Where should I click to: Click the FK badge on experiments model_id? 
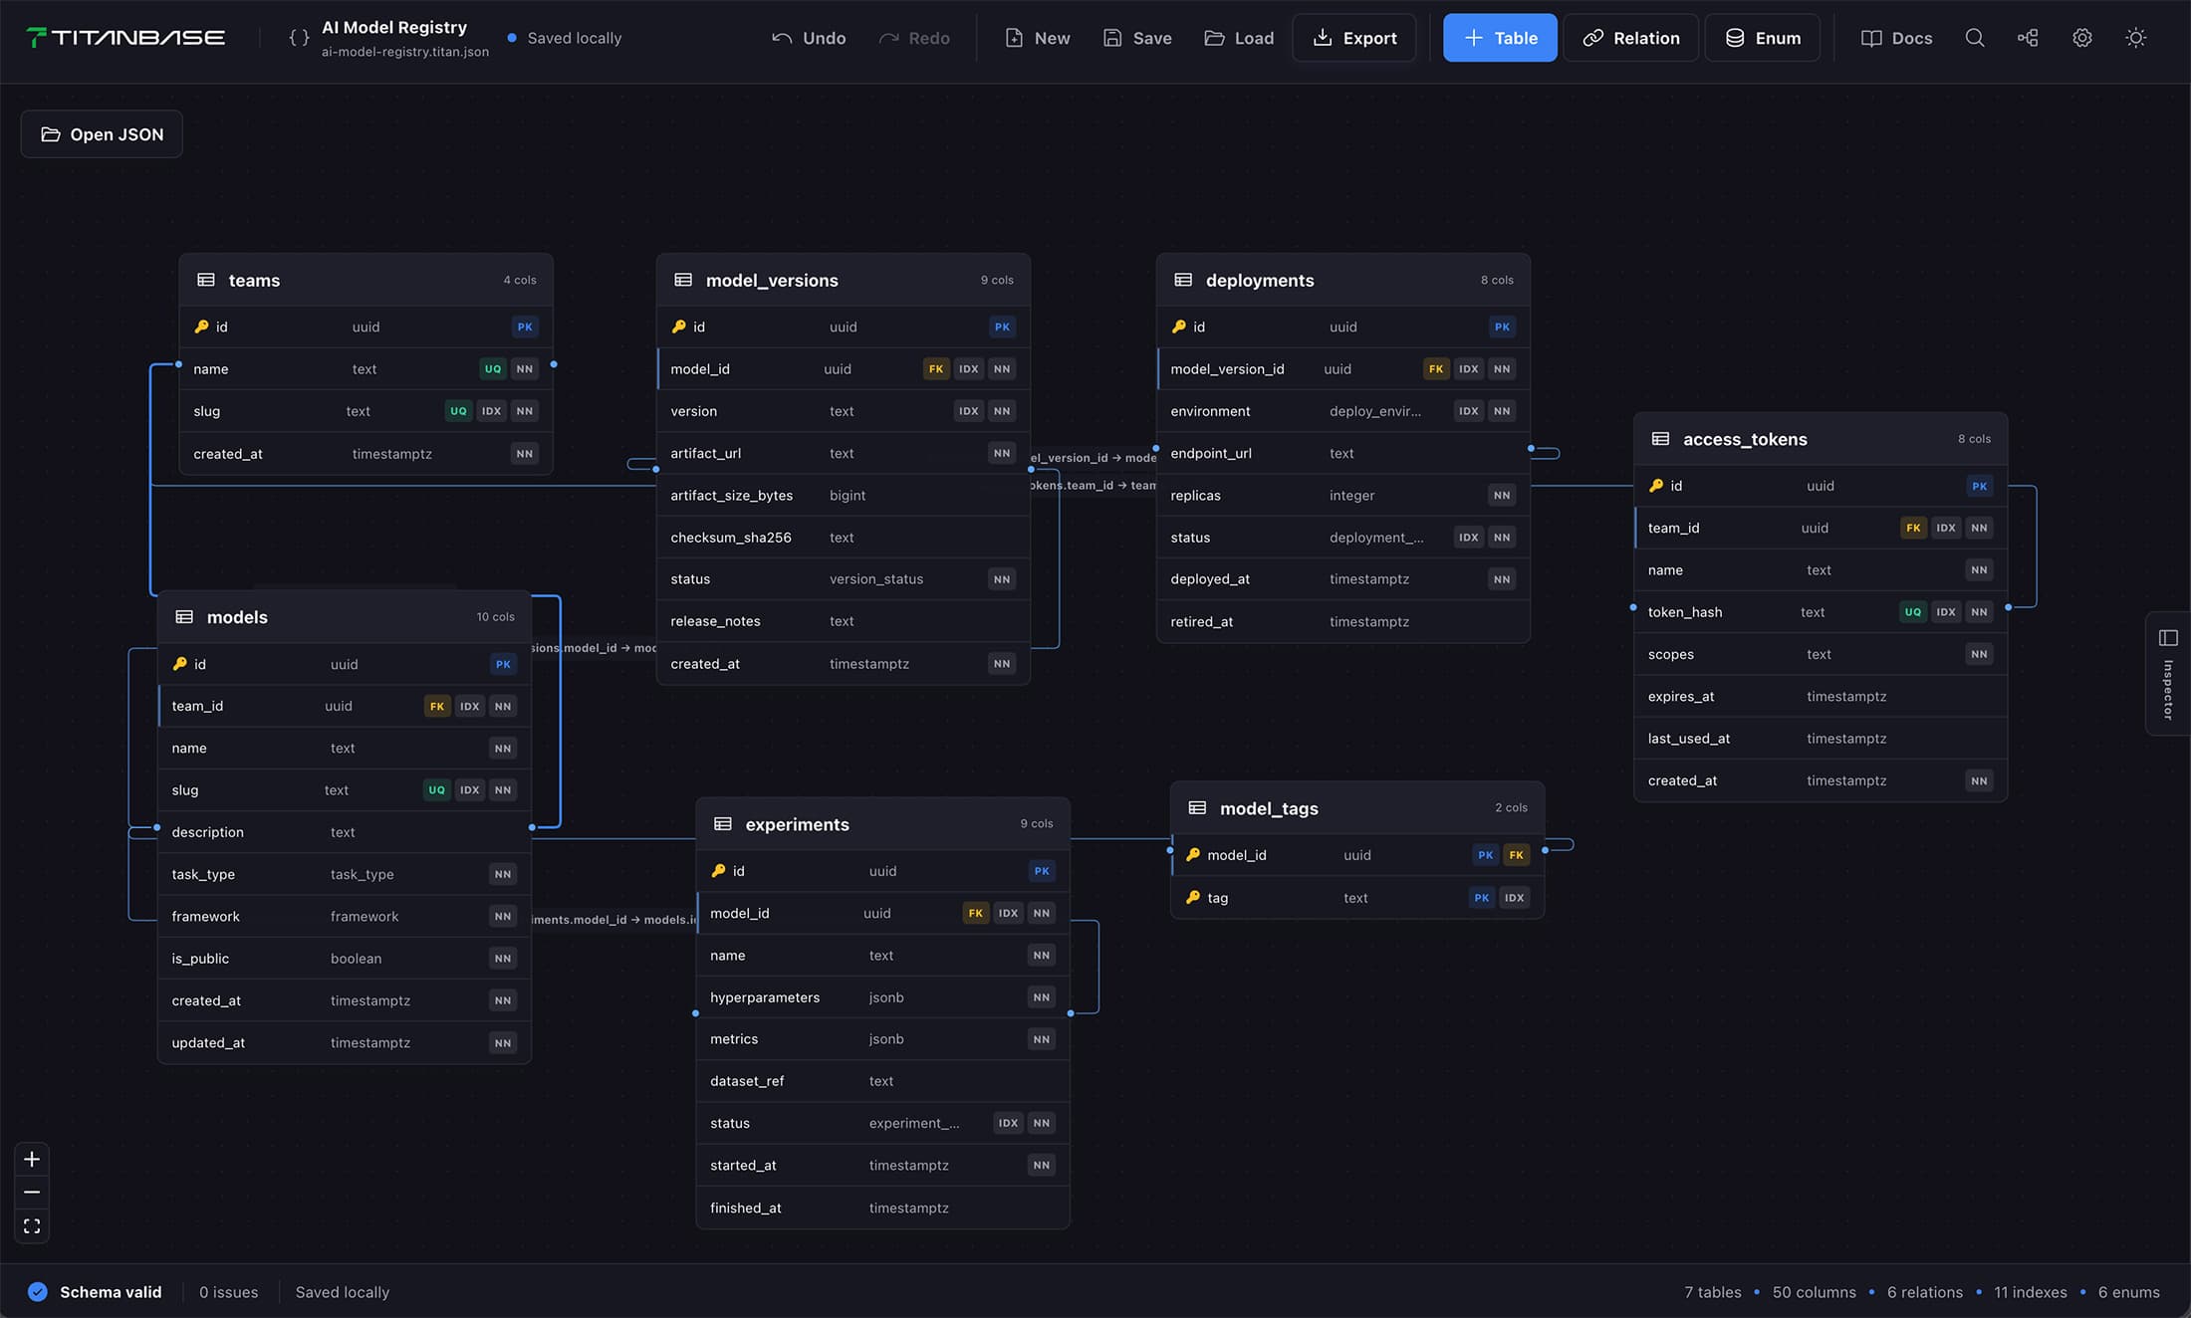point(976,913)
